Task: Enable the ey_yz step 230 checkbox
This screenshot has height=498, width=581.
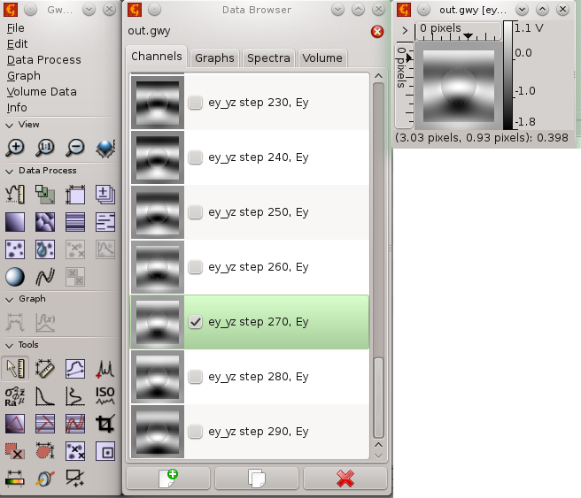Action: click(196, 103)
